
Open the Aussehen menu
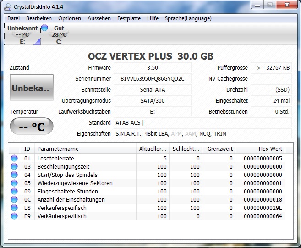pos(99,18)
